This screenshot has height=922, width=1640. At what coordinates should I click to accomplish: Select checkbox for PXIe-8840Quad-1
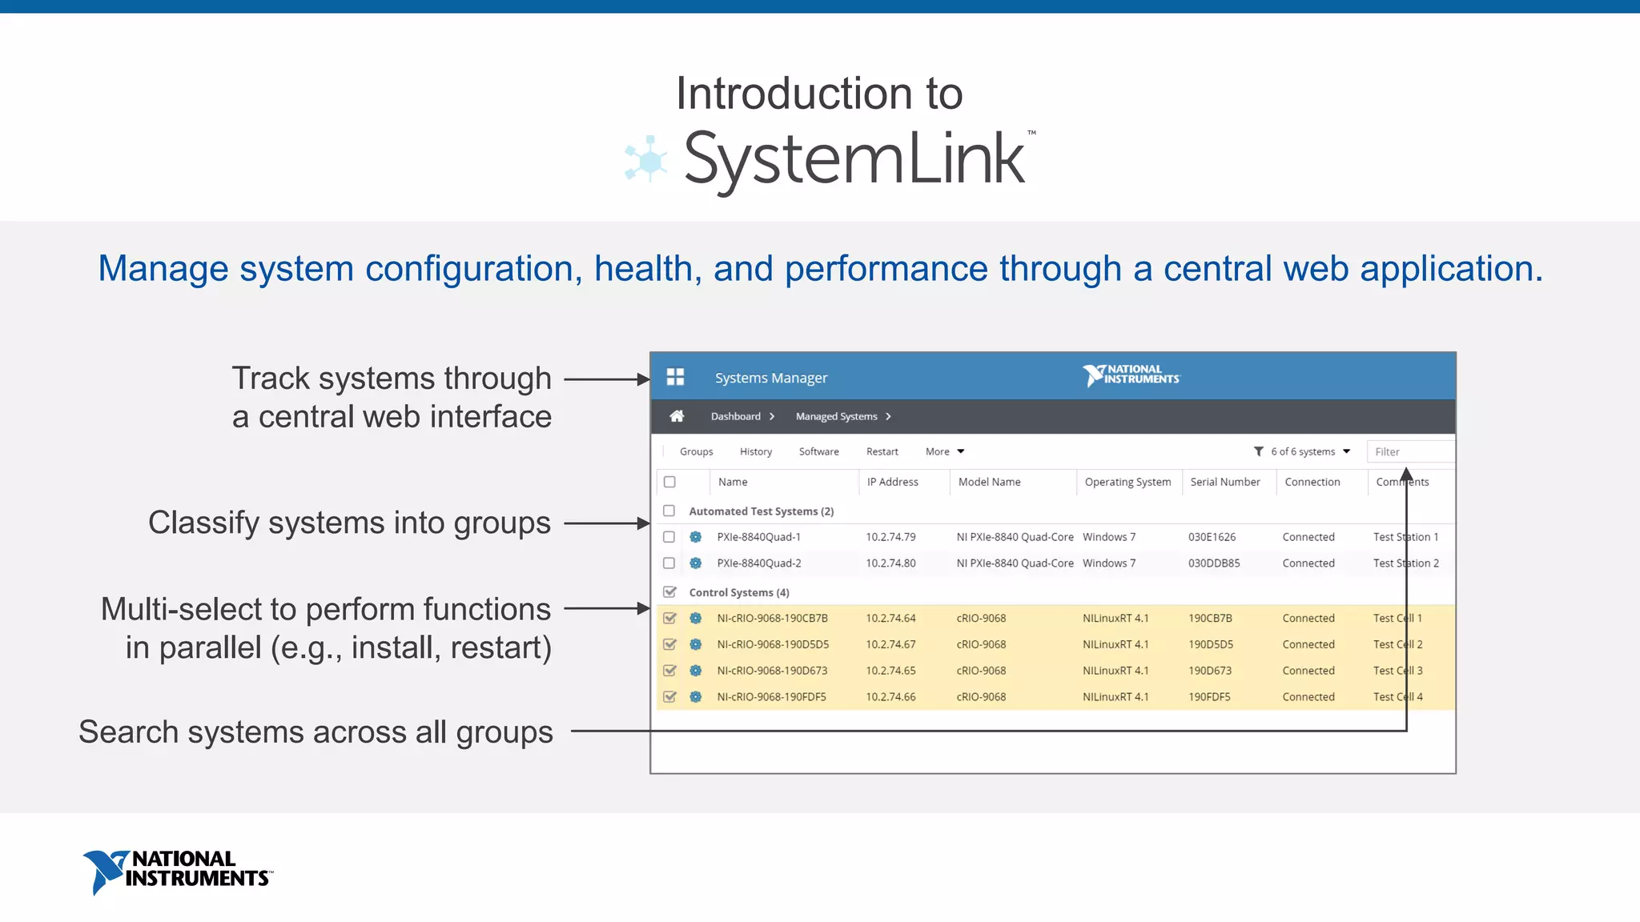point(669,537)
